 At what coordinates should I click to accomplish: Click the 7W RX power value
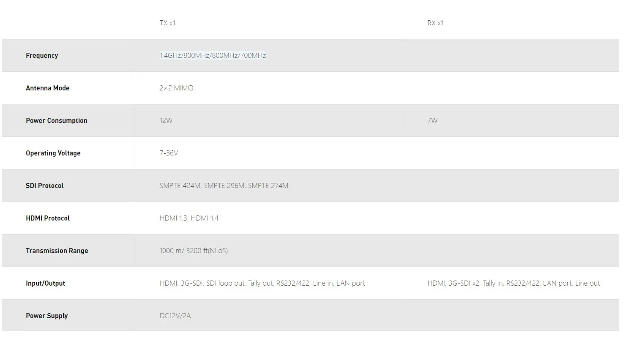point(432,120)
